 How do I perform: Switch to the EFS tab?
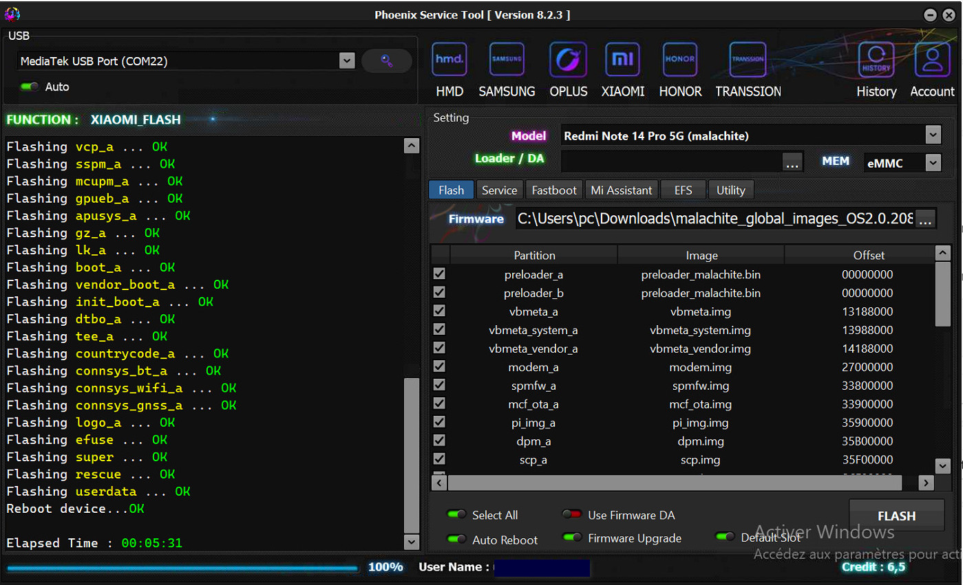(x=684, y=190)
